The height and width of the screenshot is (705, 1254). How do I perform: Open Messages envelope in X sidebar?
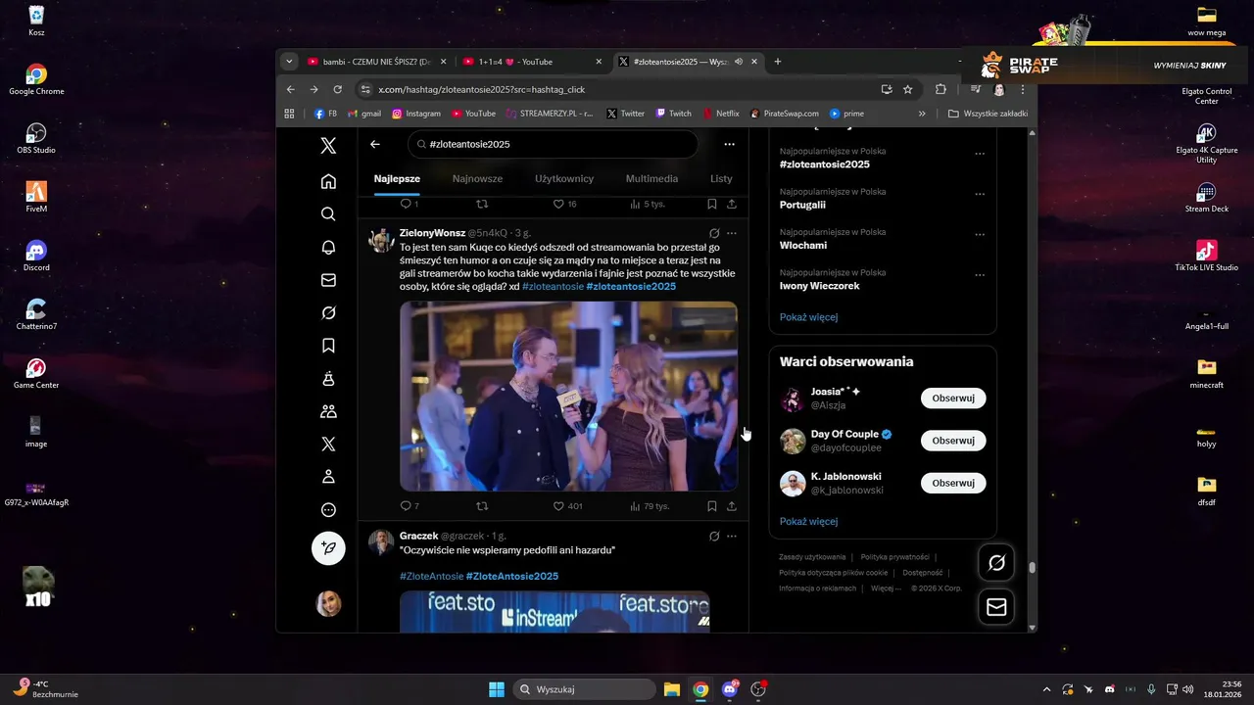tap(328, 280)
